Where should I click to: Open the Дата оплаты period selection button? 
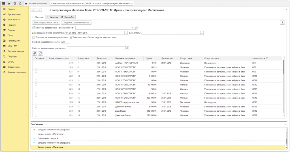[x=202, y=33]
